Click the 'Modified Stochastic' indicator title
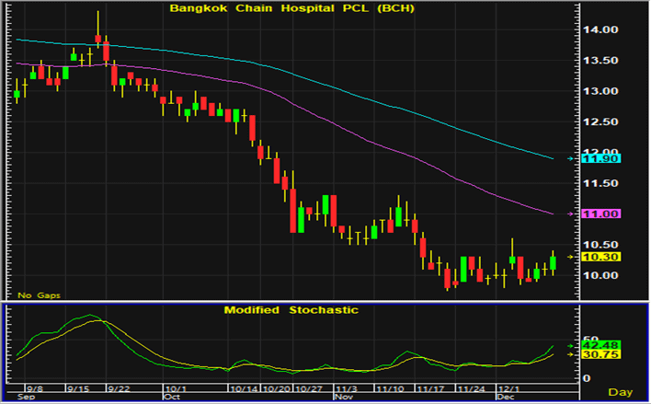 291,310
